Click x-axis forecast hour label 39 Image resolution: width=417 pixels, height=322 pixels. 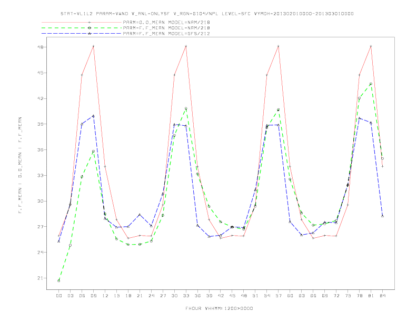pyautogui.click(x=209, y=296)
